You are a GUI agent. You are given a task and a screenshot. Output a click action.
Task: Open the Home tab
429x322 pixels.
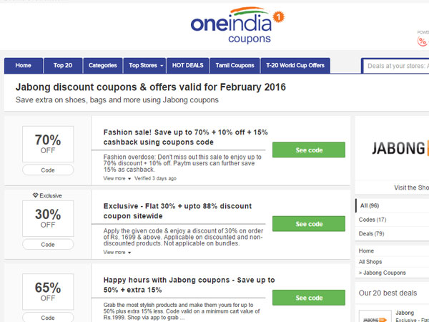[24, 66]
